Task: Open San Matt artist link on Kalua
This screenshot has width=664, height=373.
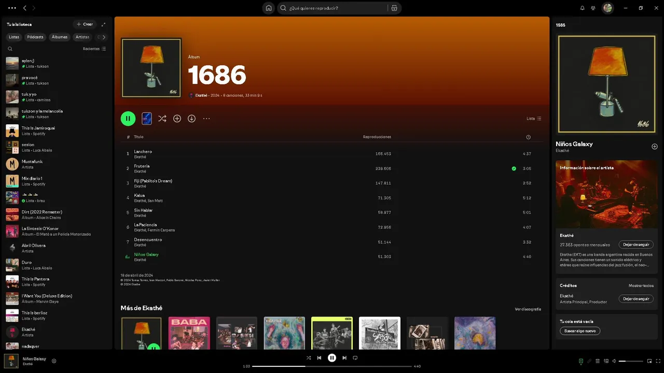Action: click(x=155, y=201)
